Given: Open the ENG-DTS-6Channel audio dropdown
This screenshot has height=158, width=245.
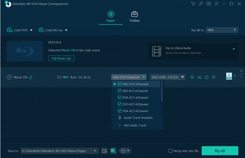Looking at the screenshot, I should (x=129, y=77).
